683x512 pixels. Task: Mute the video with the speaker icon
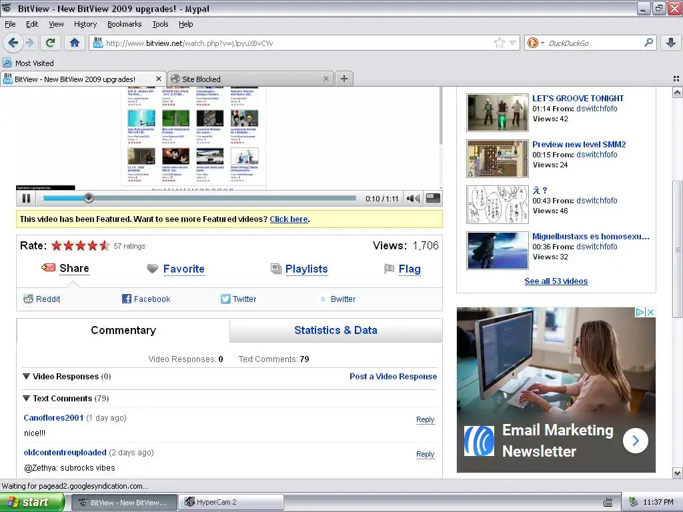(x=413, y=199)
